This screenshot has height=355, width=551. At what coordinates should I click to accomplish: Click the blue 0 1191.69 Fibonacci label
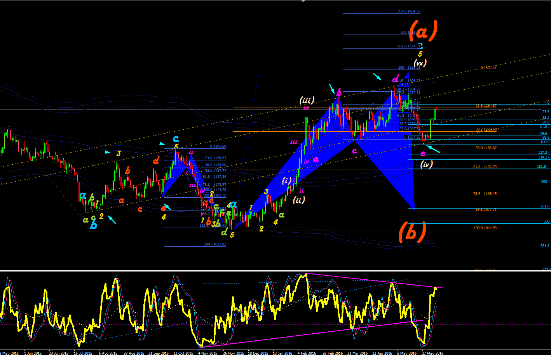218,146
